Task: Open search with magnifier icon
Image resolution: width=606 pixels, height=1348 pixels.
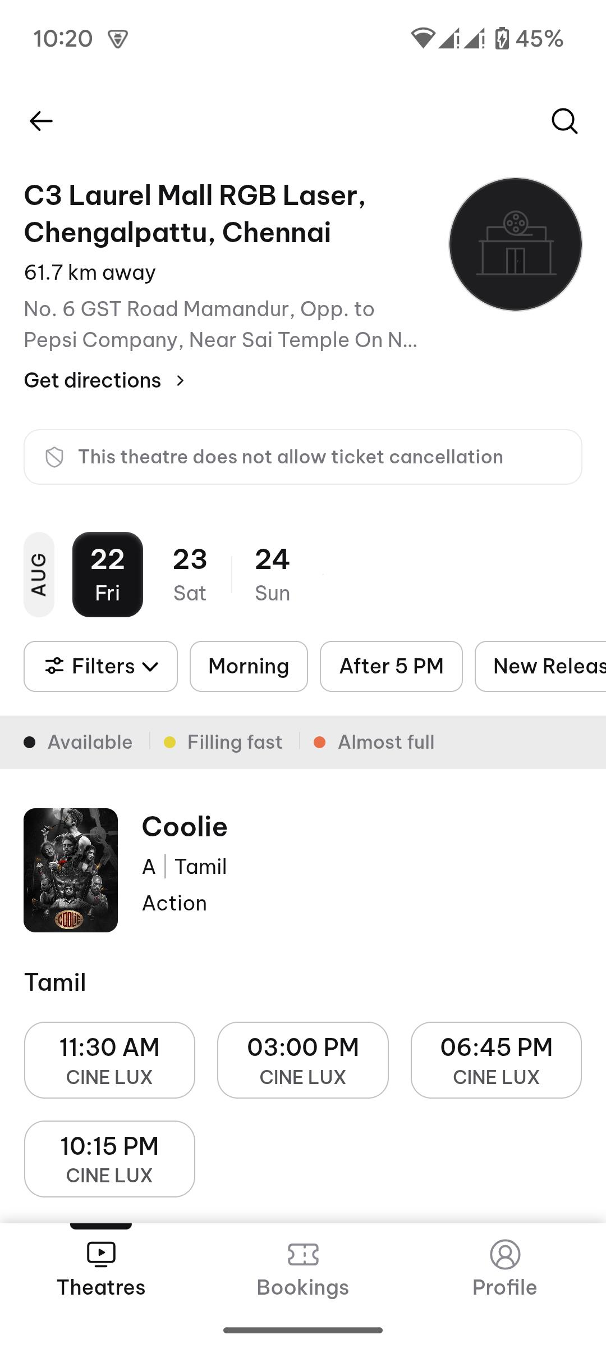Action: click(564, 121)
